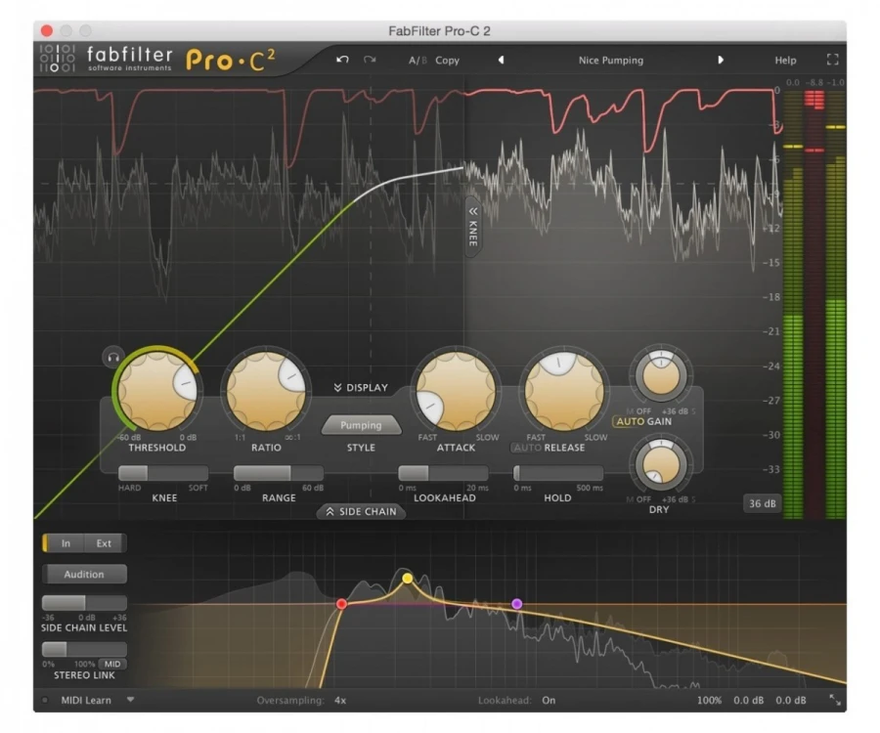Viewport: 880px width, 733px height.
Task: Open the 36 dB meter scale menu
Action: pos(762,503)
